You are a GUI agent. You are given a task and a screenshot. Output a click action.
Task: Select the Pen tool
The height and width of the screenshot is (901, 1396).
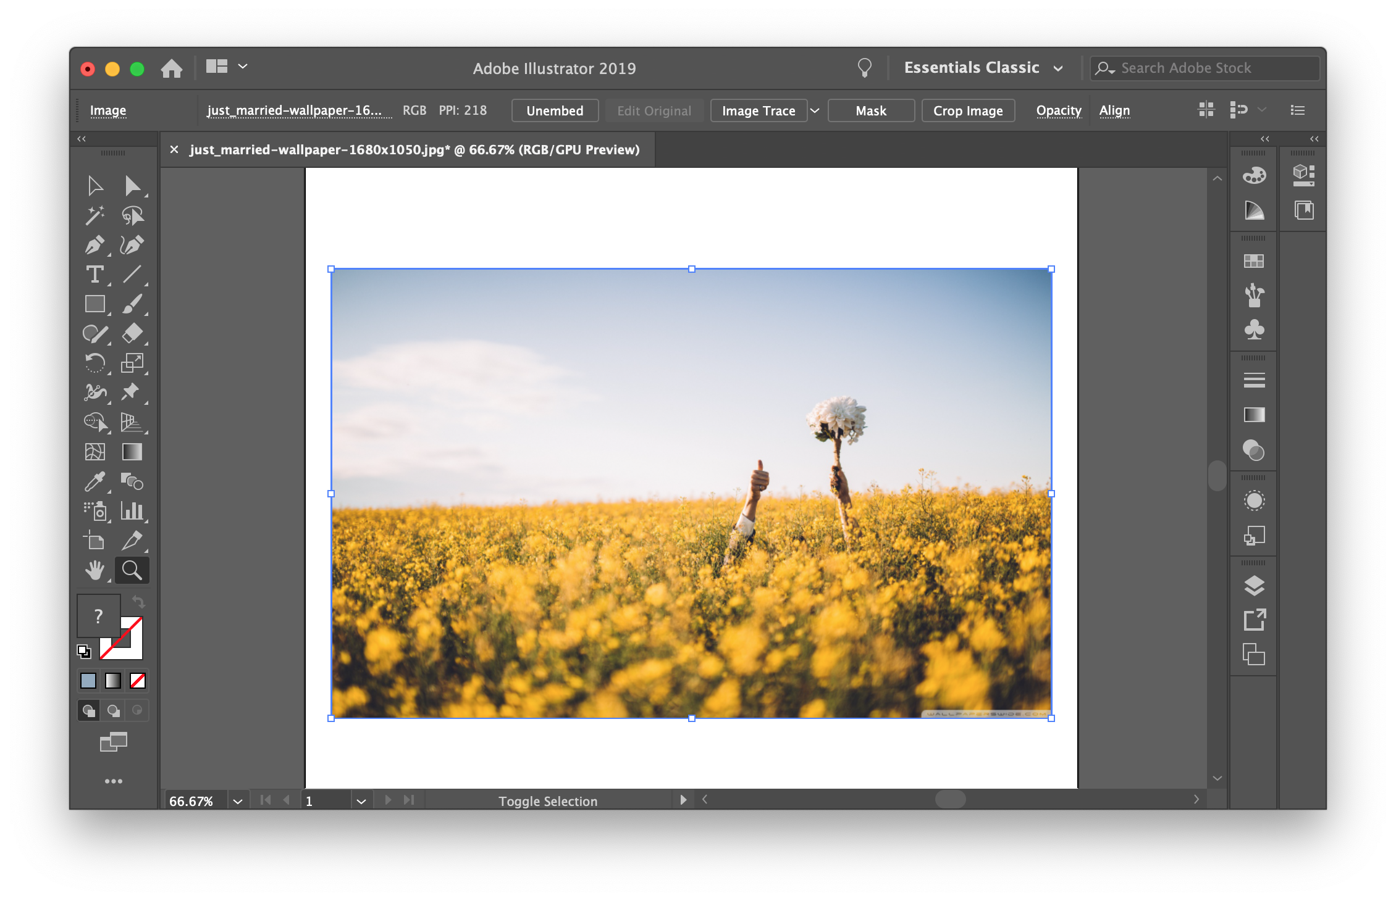94,245
